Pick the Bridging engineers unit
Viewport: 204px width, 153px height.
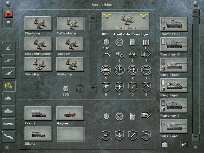[x=70, y=64]
